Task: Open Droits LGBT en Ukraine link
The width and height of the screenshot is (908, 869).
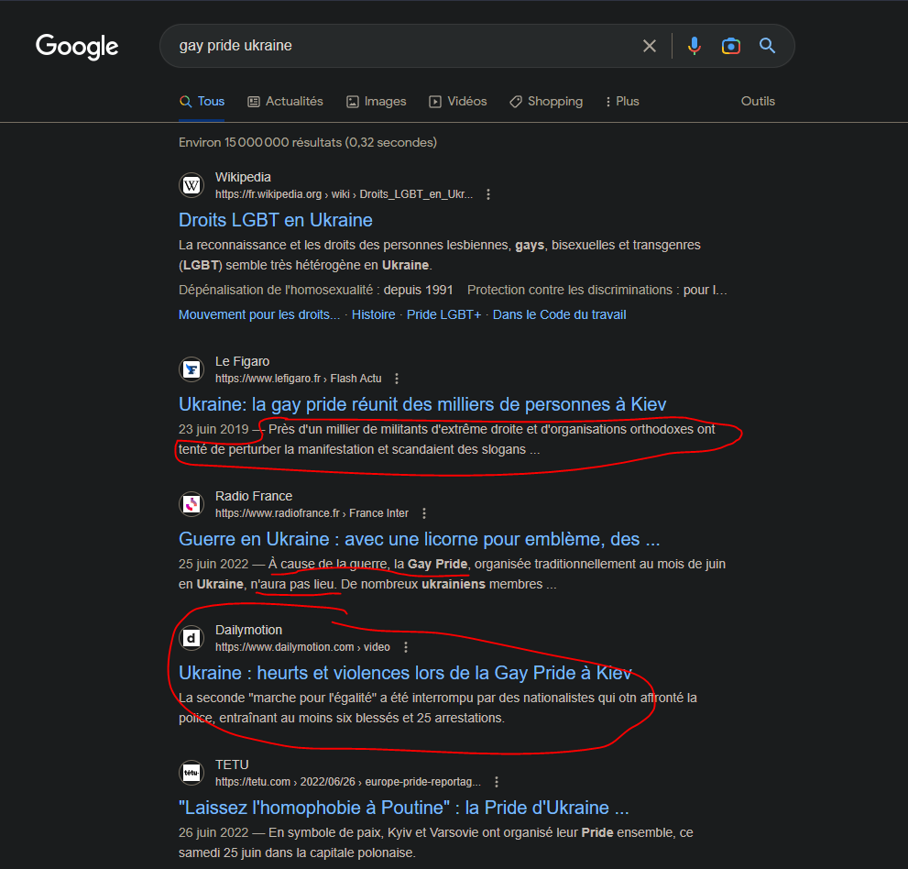Action: 276,220
